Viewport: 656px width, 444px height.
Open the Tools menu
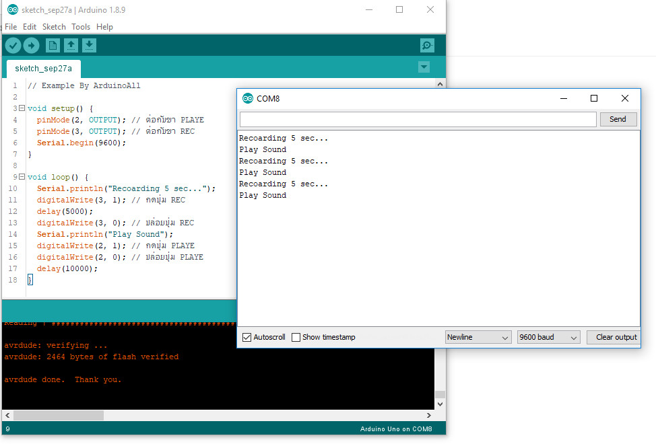coord(81,27)
